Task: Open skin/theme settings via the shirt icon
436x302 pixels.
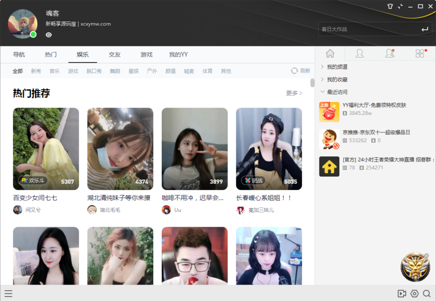Action: pos(390,6)
